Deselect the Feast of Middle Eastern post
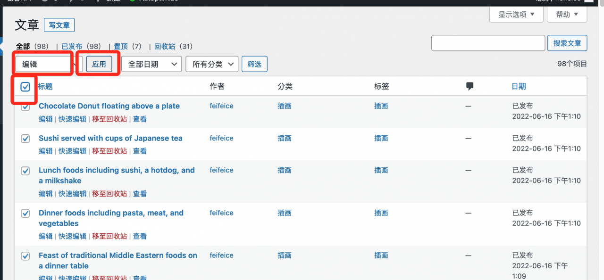Viewport: 604px width, 280px height. (25, 256)
